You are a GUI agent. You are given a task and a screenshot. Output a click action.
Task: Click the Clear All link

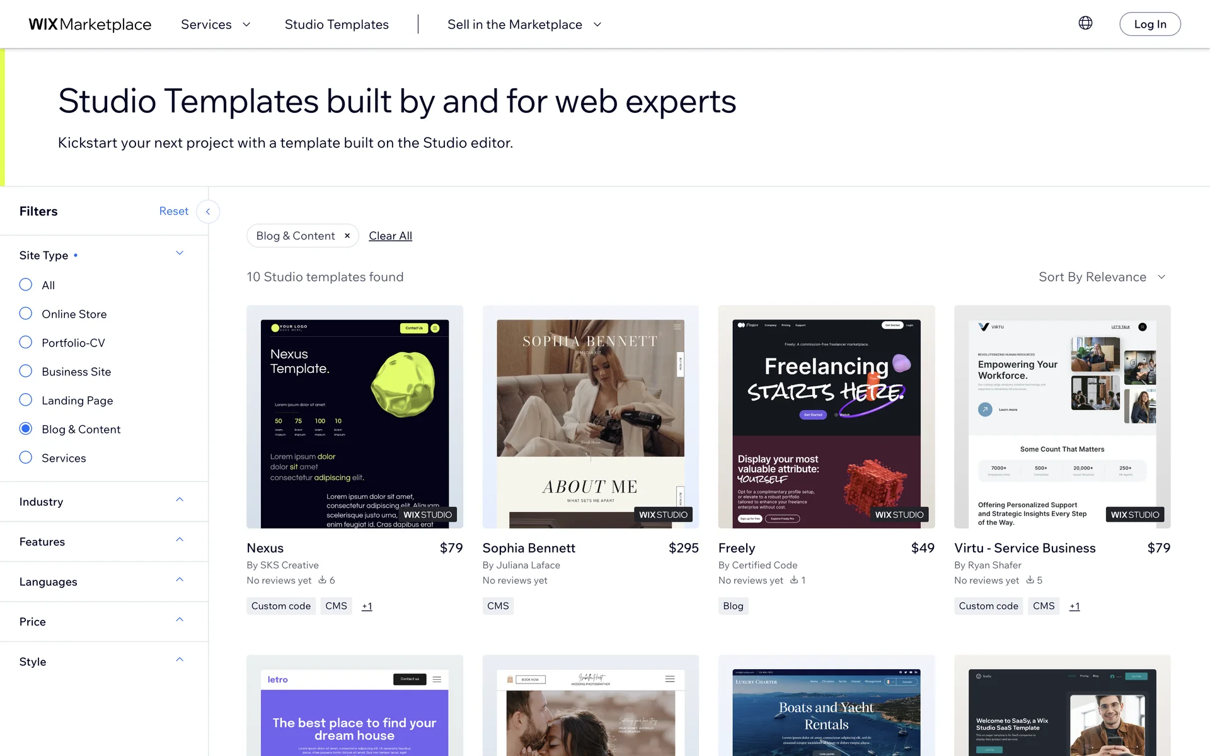point(390,236)
